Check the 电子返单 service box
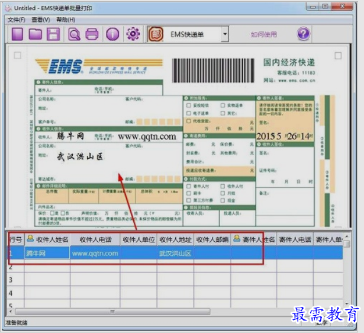364x333 pixels. click(x=189, y=113)
